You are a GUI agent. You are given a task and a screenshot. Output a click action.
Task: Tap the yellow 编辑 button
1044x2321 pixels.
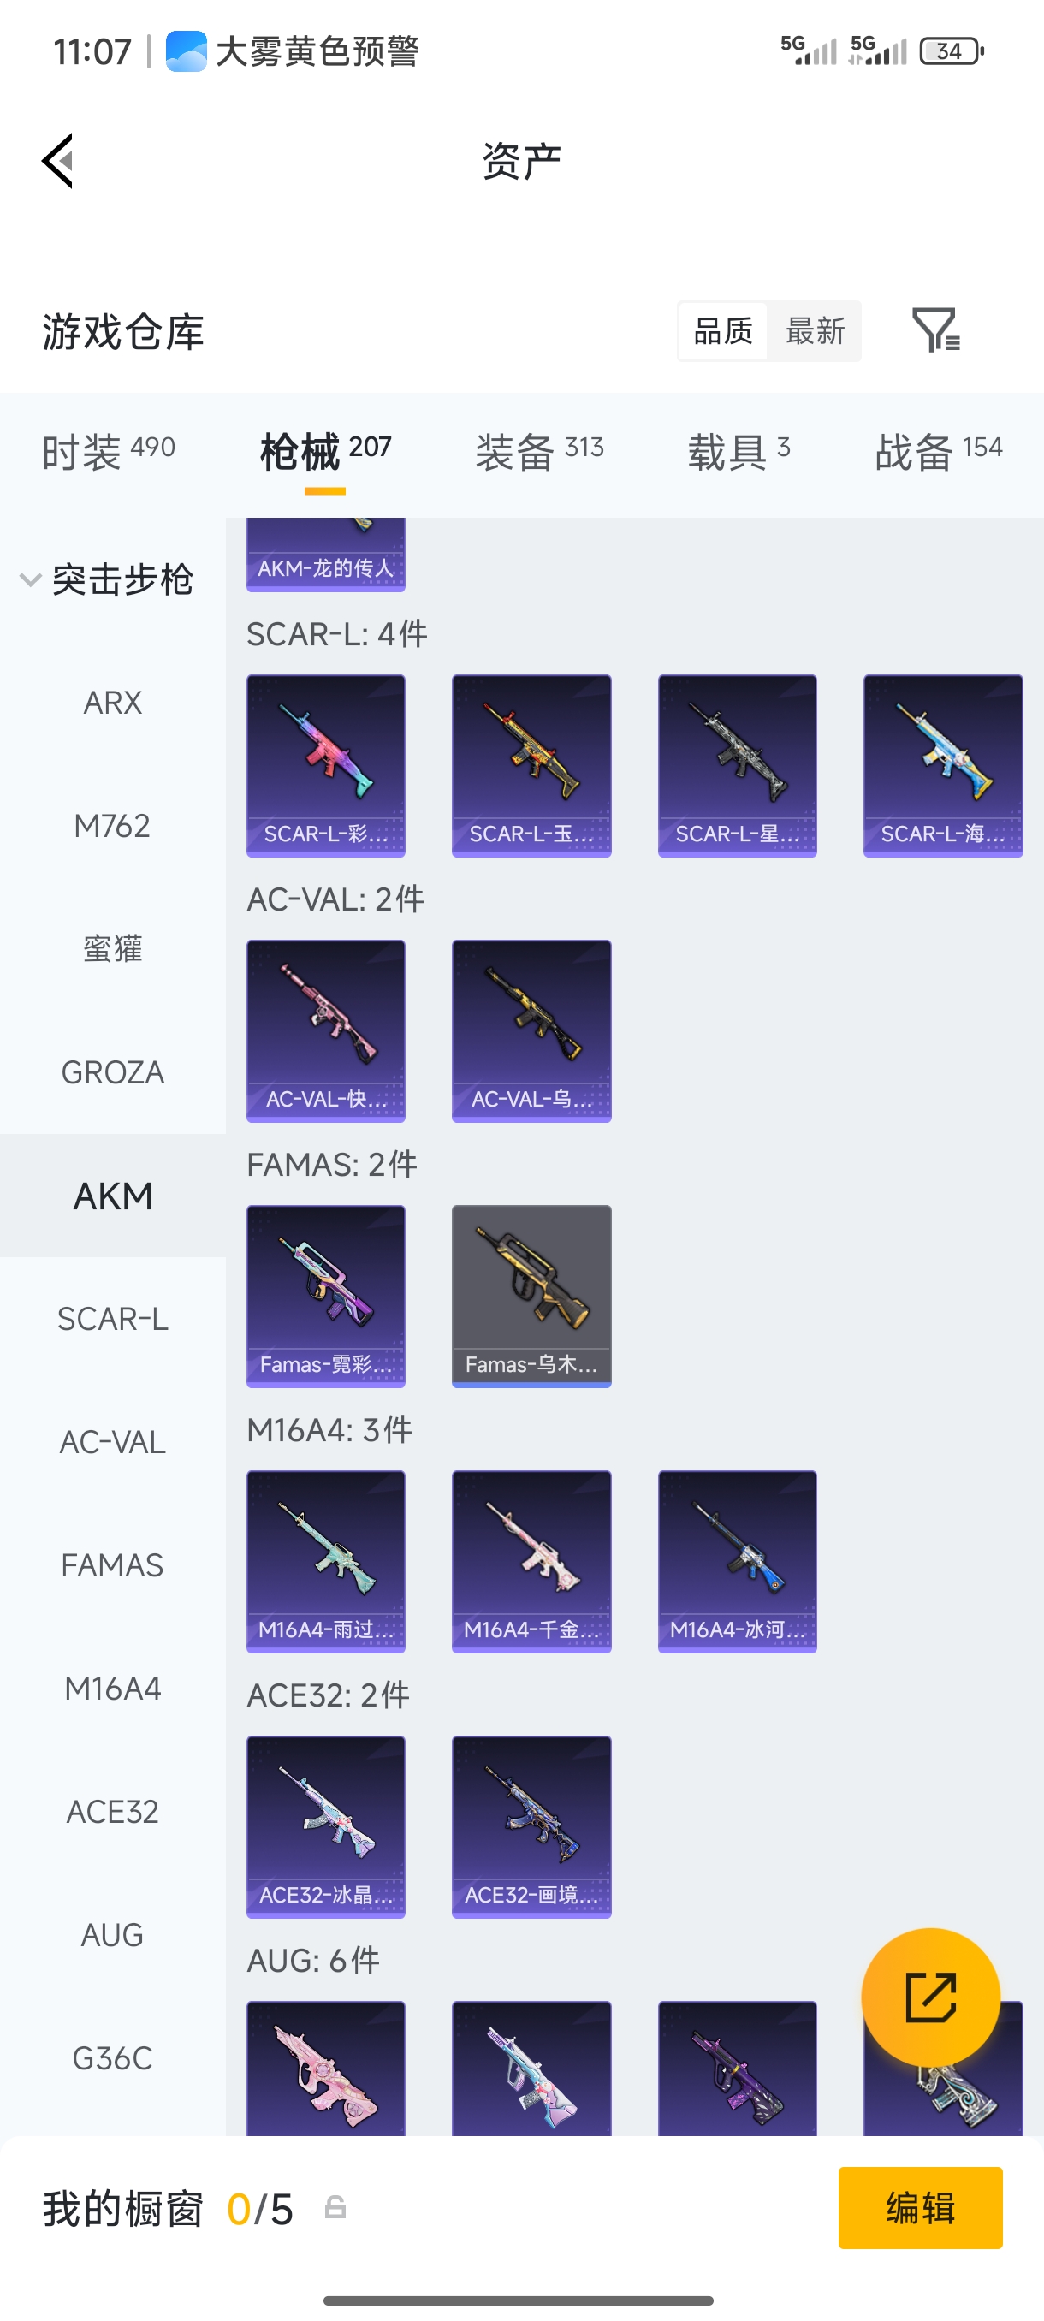(920, 2207)
